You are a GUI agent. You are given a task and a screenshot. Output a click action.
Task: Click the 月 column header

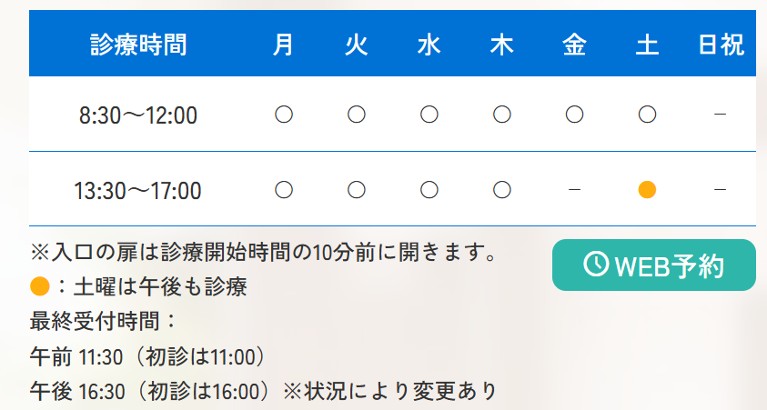pyautogui.click(x=284, y=45)
